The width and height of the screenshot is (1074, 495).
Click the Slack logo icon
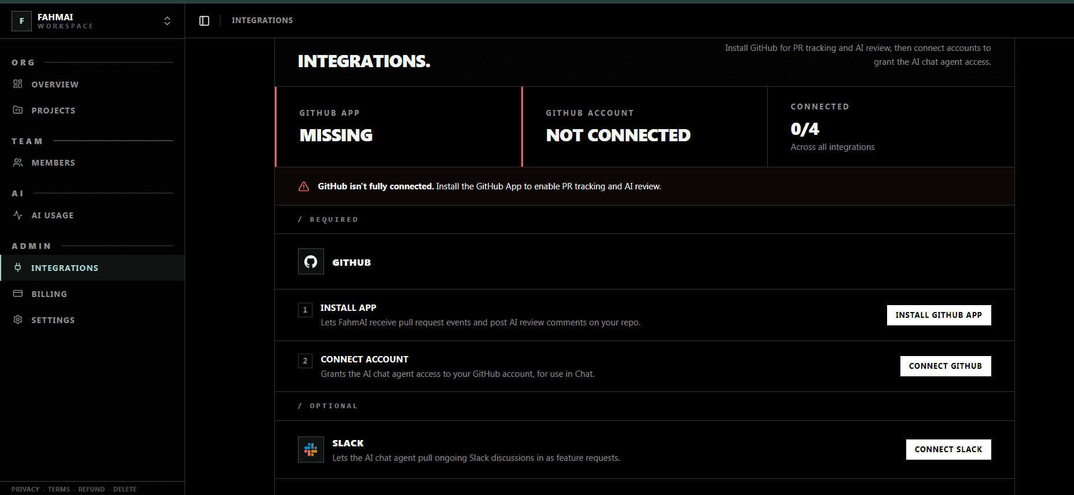pos(311,449)
